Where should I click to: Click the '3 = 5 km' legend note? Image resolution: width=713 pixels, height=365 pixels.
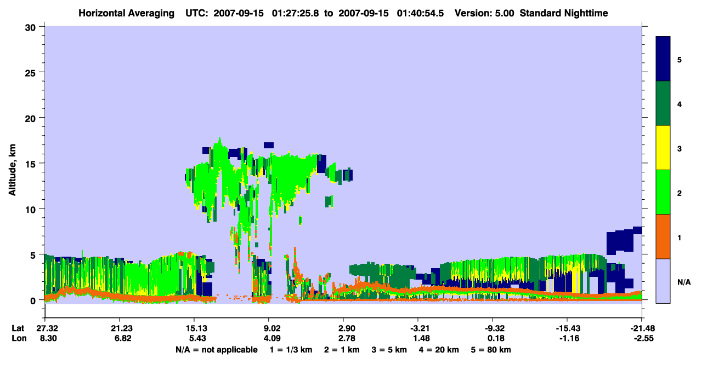pos(389,350)
